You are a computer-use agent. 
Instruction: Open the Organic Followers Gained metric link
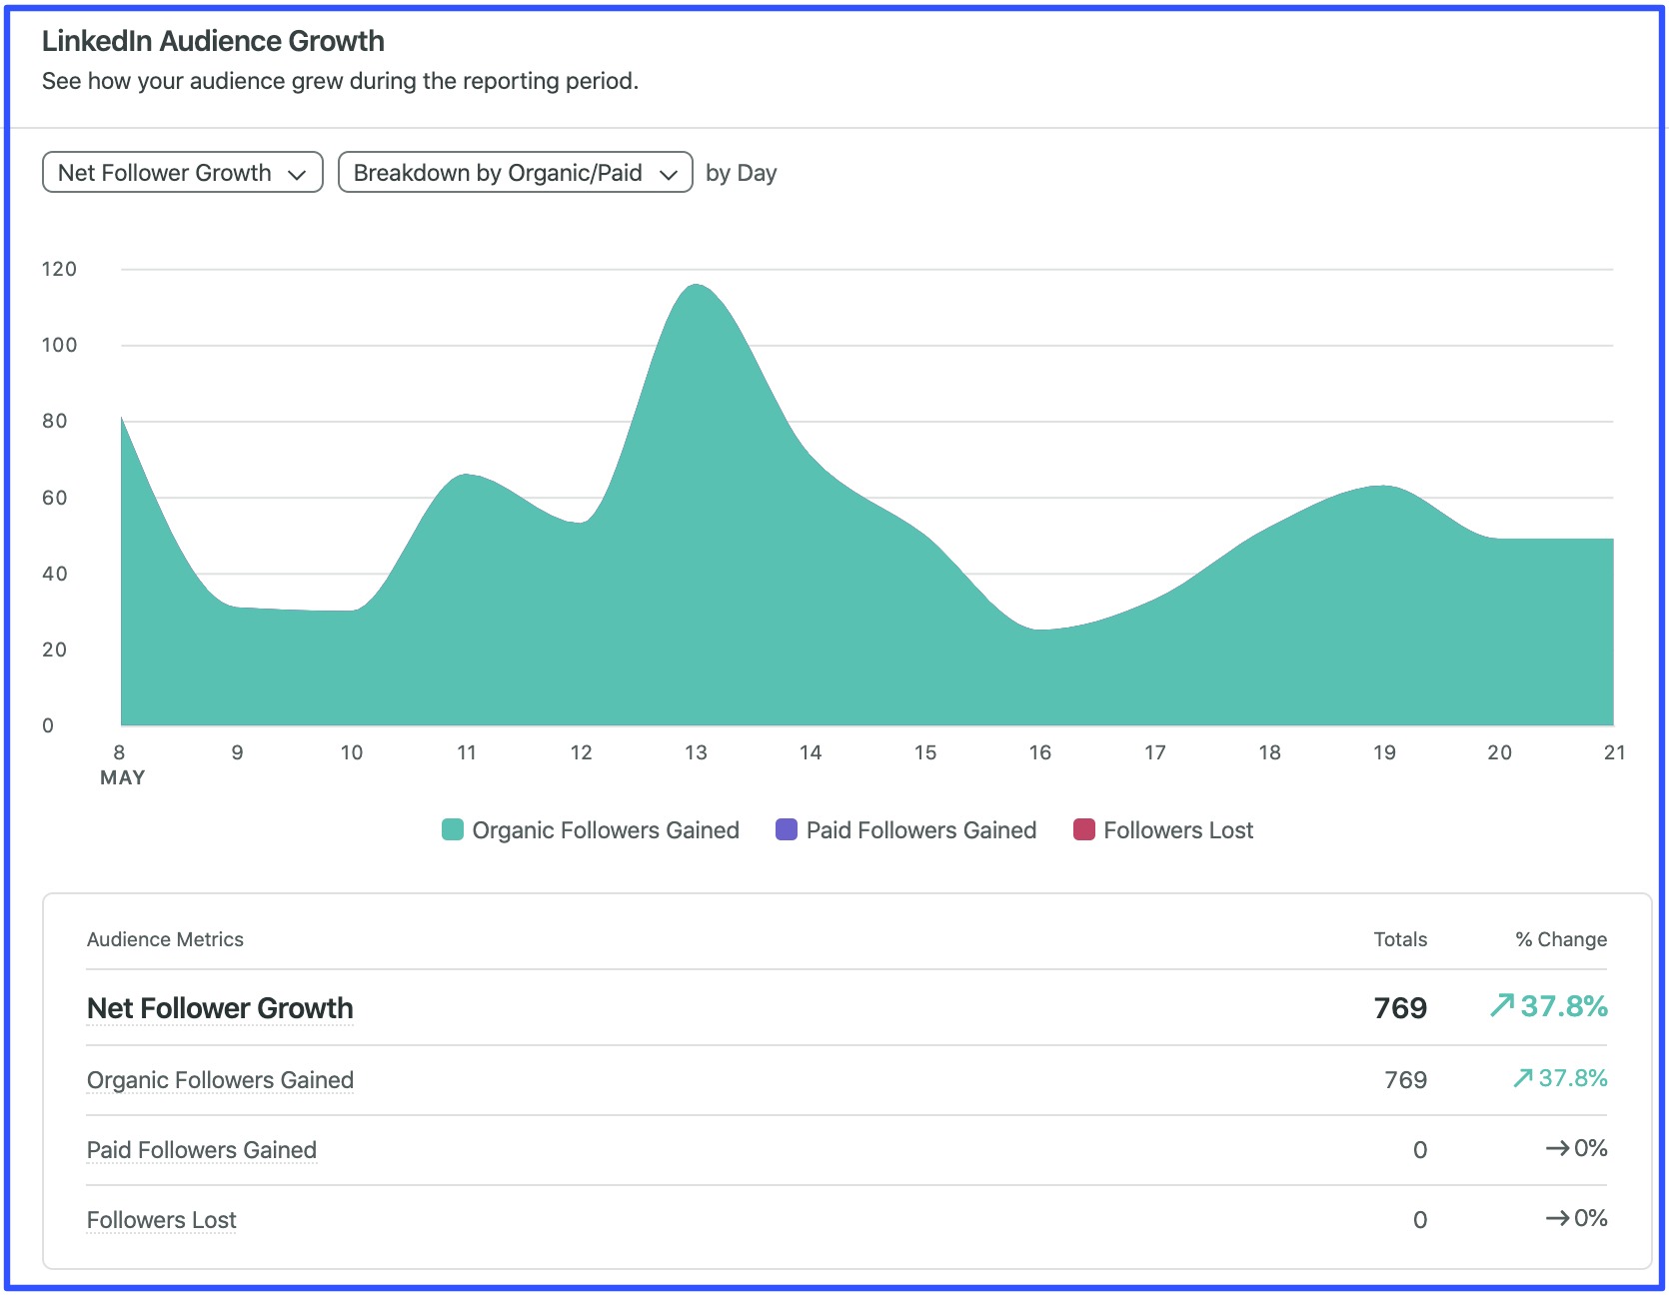(220, 1080)
